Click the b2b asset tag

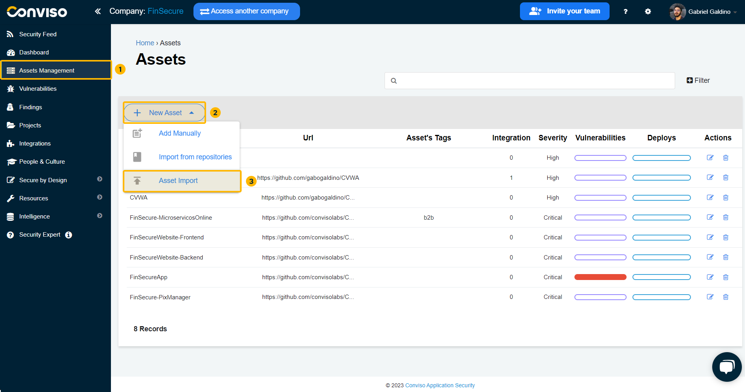tap(429, 218)
